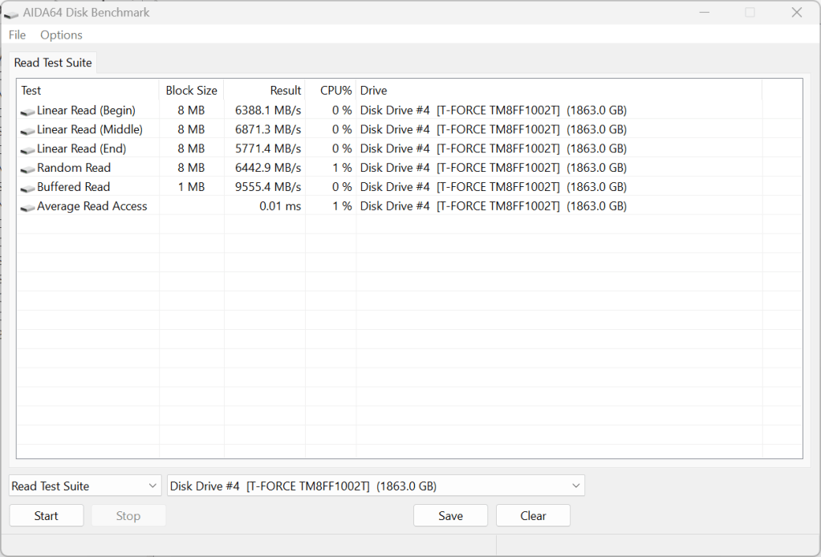Click the disk icon beside Random Read
The width and height of the screenshot is (821, 557).
coord(26,168)
